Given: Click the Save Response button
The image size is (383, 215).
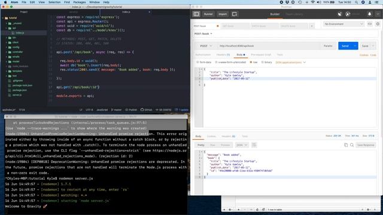Looking at the screenshot, I should [x=366, y=145].
